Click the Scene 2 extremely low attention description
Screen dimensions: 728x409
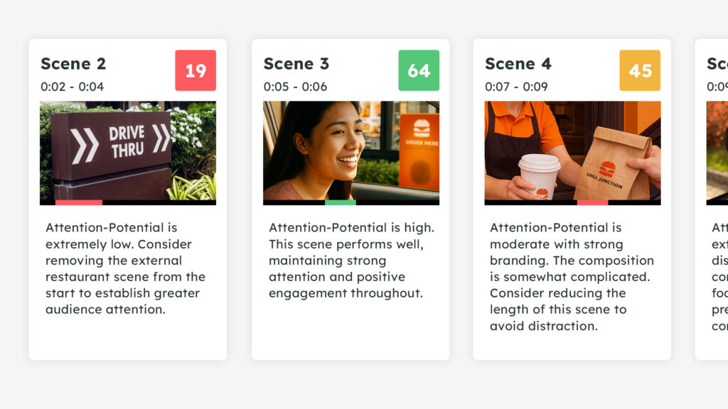coord(125,268)
